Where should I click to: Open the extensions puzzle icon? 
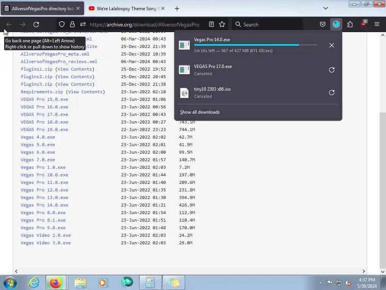pos(350,24)
